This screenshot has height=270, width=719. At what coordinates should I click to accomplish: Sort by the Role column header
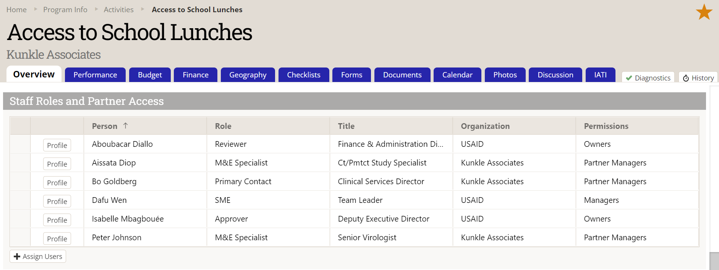[223, 126]
